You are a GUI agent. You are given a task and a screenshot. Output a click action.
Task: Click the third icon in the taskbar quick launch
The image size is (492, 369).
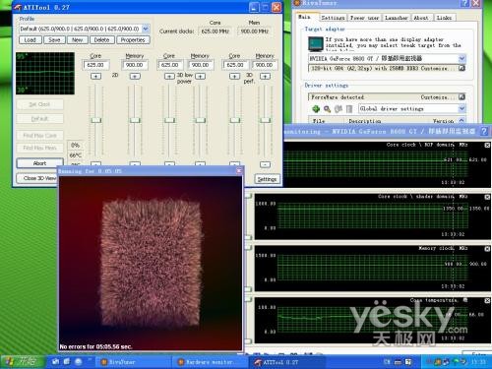coord(79,361)
